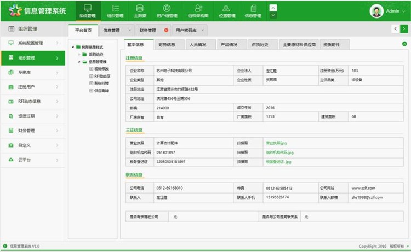Click the Admin user avatar
The height and width of the screenshot is (252, 411).
[376, 11]
